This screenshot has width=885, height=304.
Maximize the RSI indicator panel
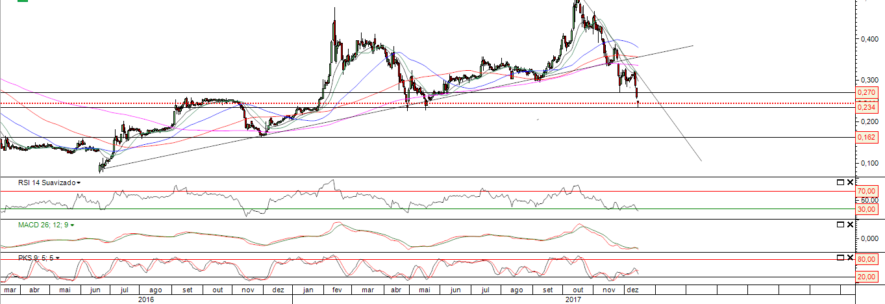click(840, 183)
